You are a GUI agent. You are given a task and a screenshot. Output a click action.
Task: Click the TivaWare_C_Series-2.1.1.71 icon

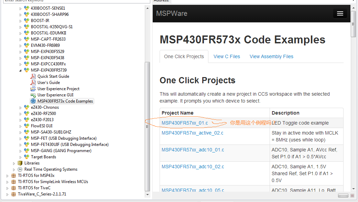point(13,194)
